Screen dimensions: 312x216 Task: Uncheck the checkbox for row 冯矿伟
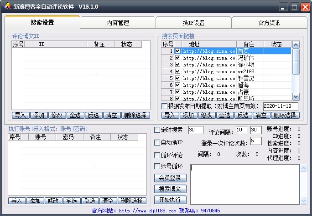tap(177, 58)
